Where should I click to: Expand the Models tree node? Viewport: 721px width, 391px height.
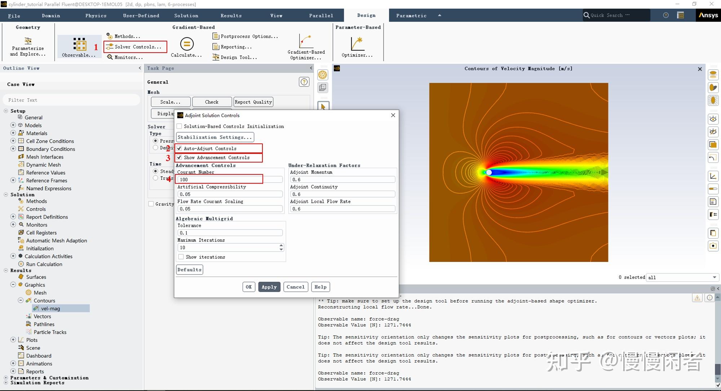pyautogui.click(x=13, y=125)
